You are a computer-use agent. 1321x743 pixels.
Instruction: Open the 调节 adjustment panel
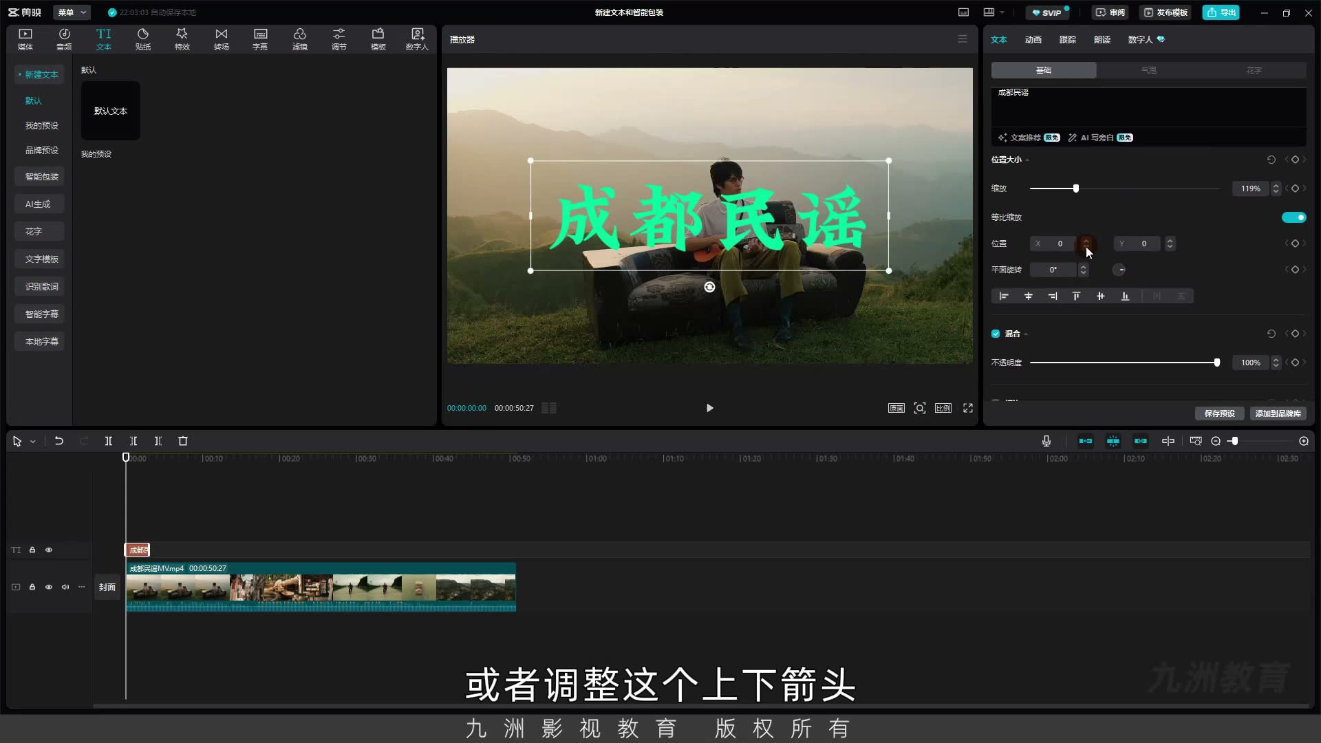tap(339, 39)
